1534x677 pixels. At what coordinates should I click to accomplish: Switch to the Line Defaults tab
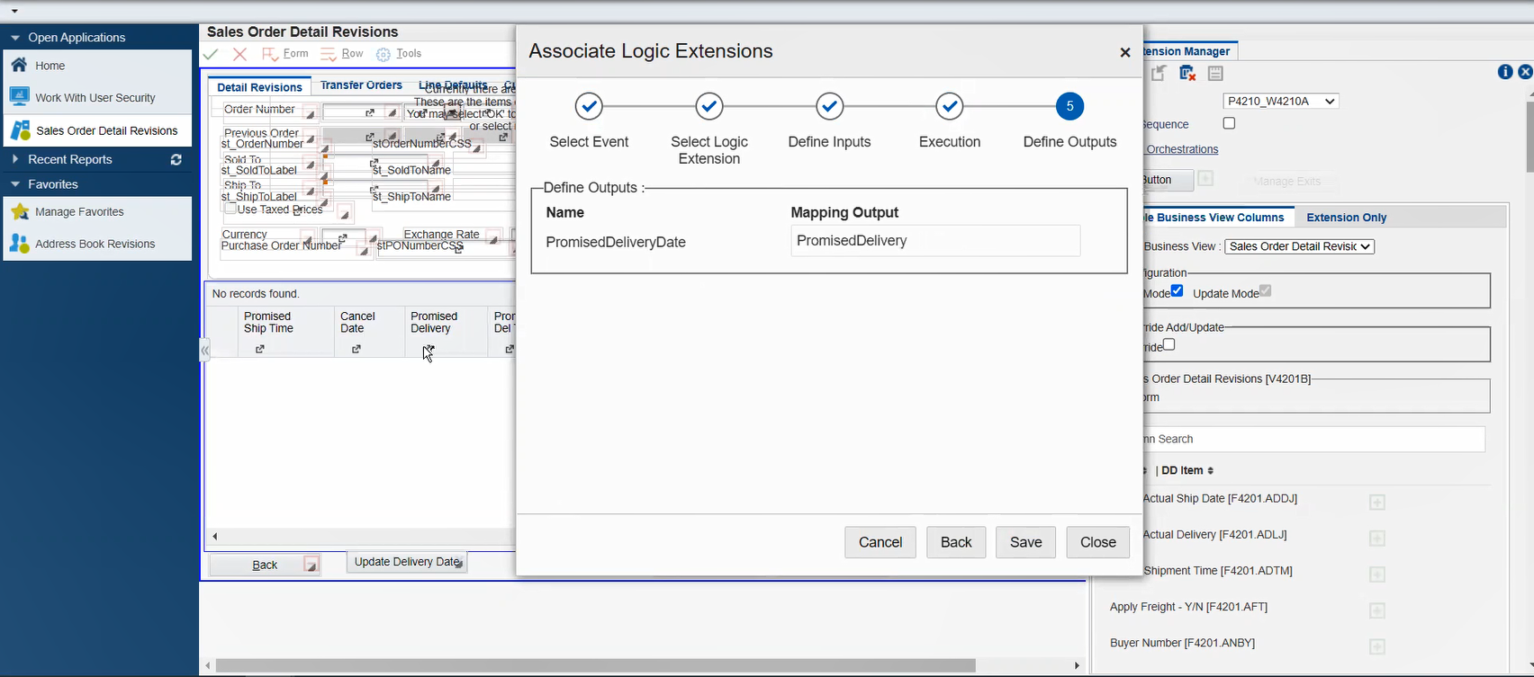tap(453, 85)
